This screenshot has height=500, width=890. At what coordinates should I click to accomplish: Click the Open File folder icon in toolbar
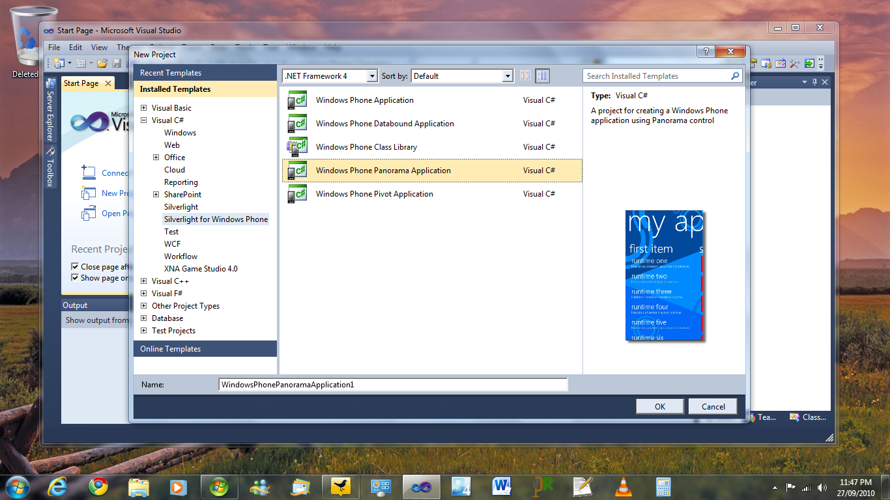pos(102,63)
